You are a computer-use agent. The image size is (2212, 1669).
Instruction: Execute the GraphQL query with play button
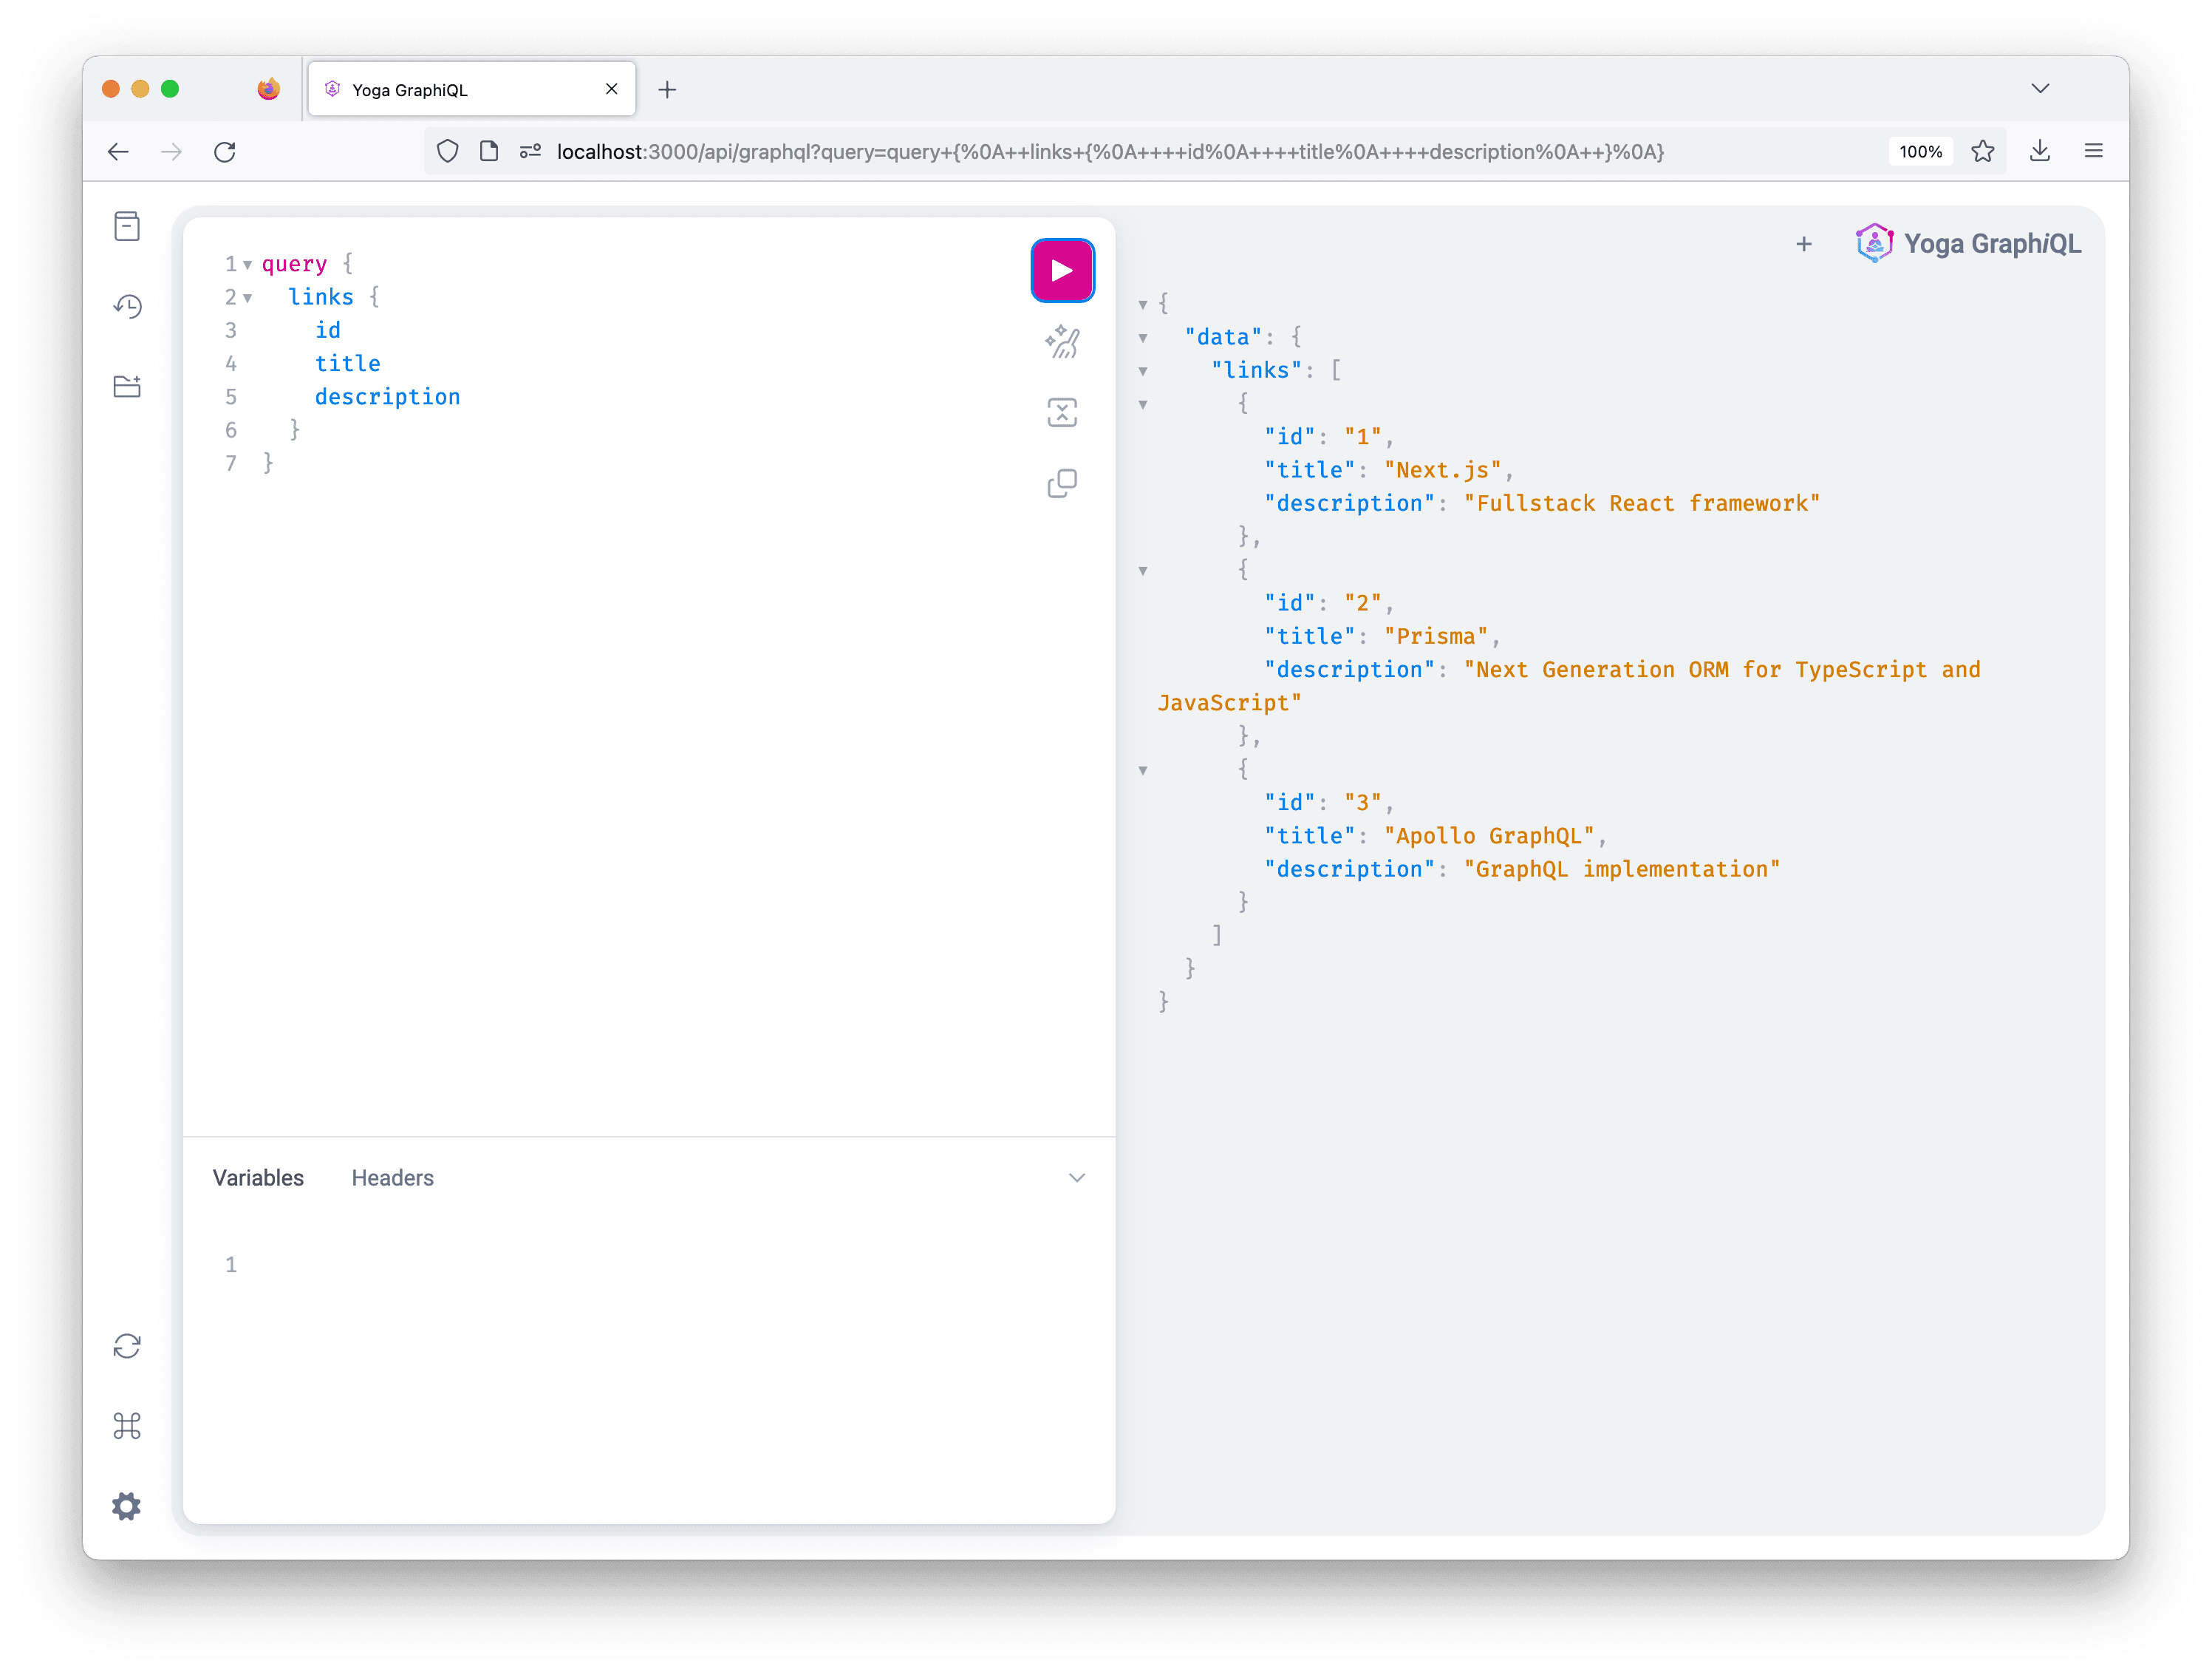1062,269
